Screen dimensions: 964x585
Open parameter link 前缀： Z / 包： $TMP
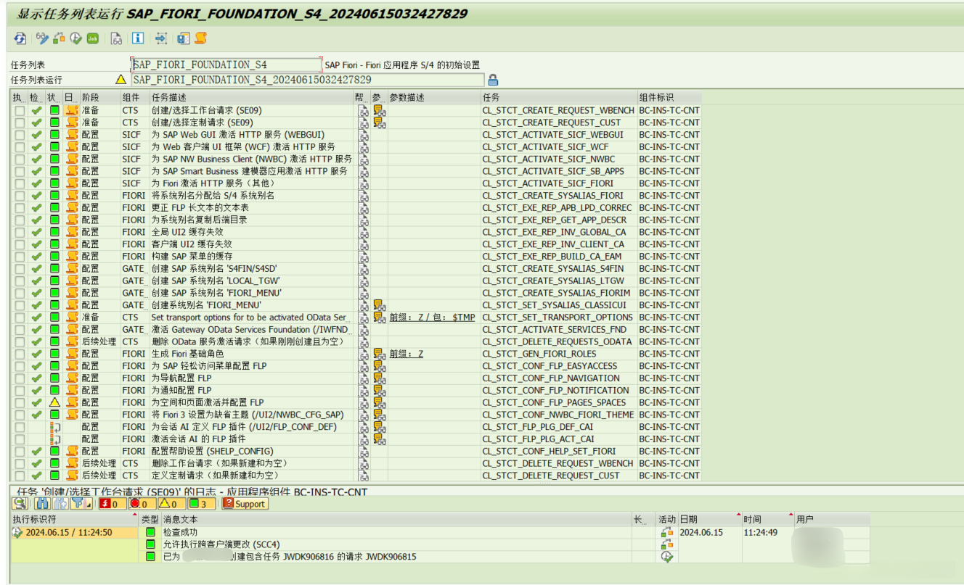[x=432, y=318]
